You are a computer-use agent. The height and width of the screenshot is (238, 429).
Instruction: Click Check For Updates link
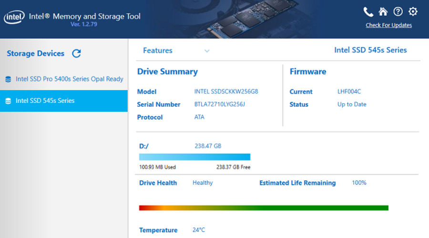388,25
